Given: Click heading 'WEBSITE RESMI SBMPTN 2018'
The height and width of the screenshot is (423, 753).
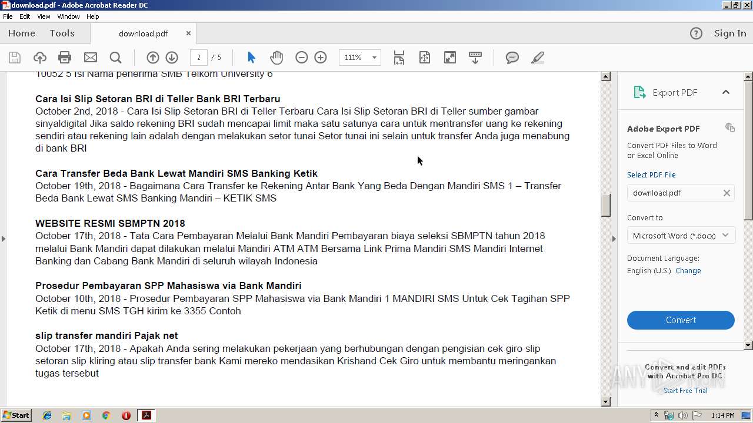Looking at the screenshot, I should (110, 223).
